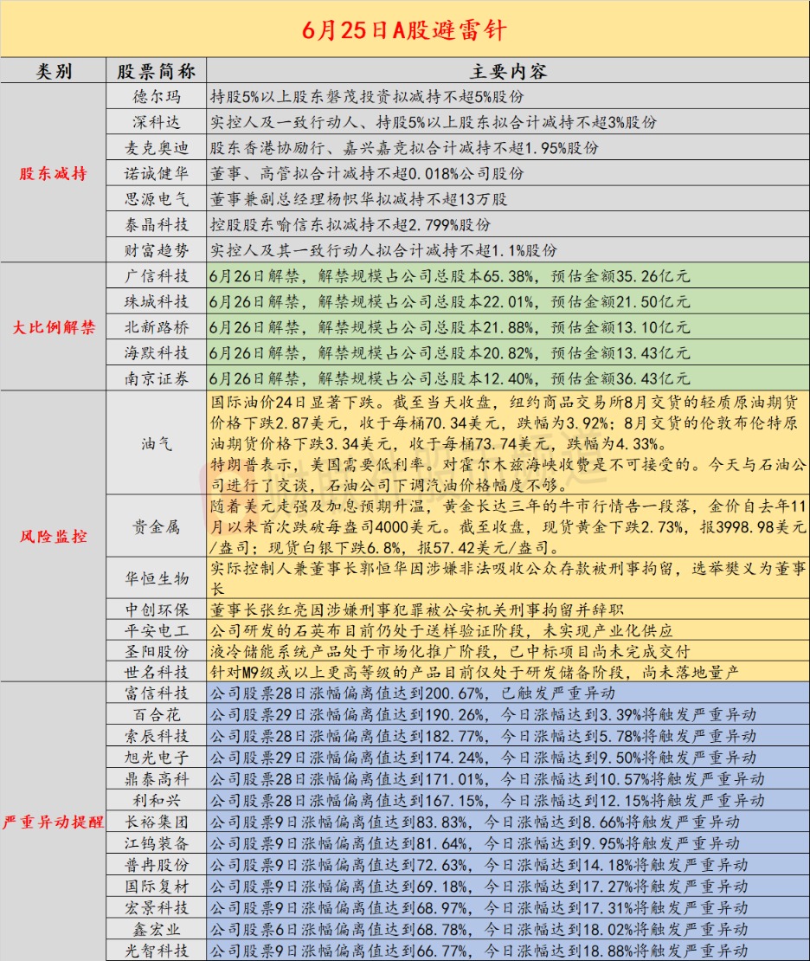Select stock name 江钨装备
The image size is (810, 961).
click(x=157, y=843)
